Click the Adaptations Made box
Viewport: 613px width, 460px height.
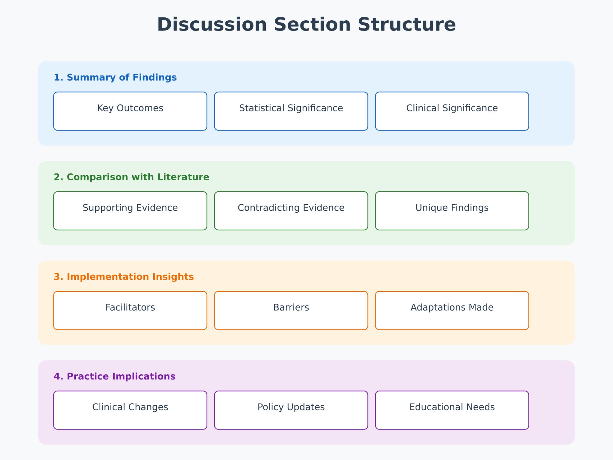pyautogui.click(x=452, y=311)
